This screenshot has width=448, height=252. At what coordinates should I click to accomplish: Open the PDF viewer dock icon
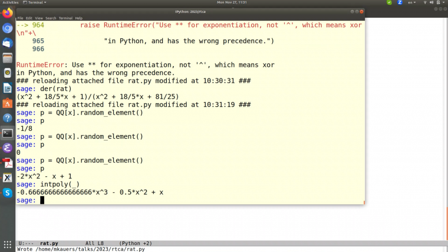(8, 163)
